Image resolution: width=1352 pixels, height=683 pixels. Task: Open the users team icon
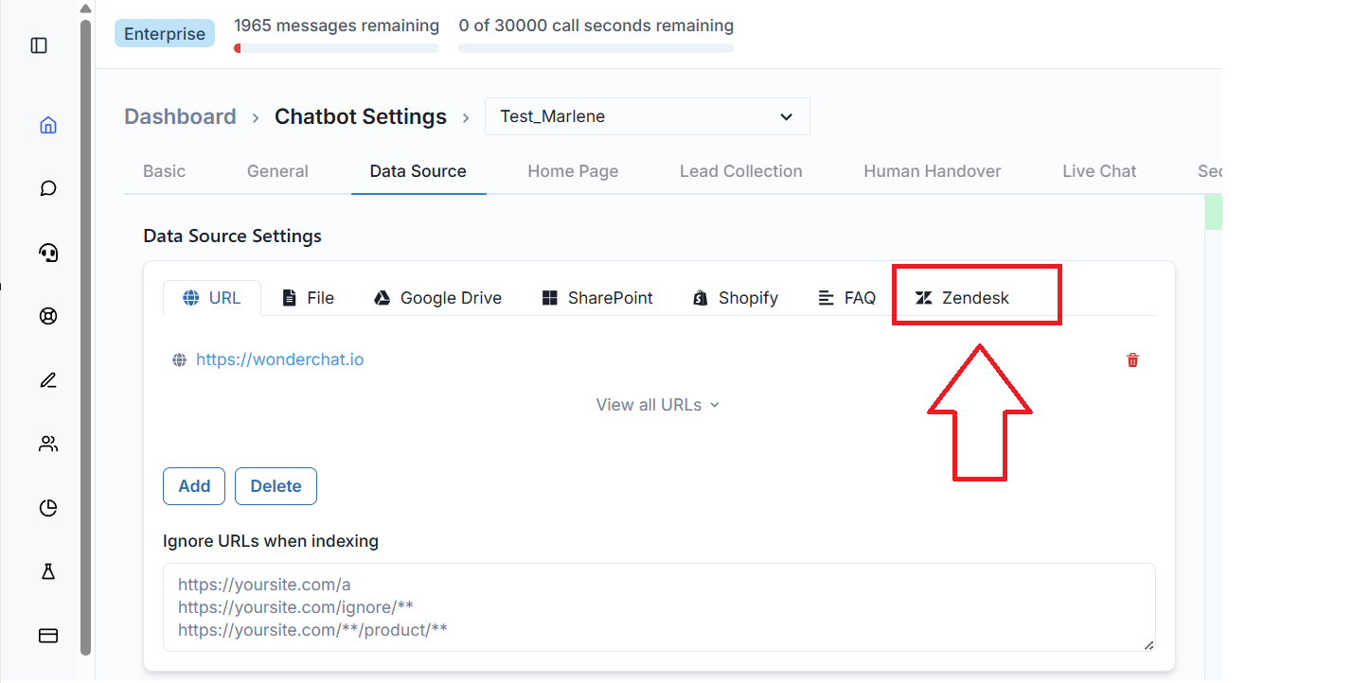point(48,444)
